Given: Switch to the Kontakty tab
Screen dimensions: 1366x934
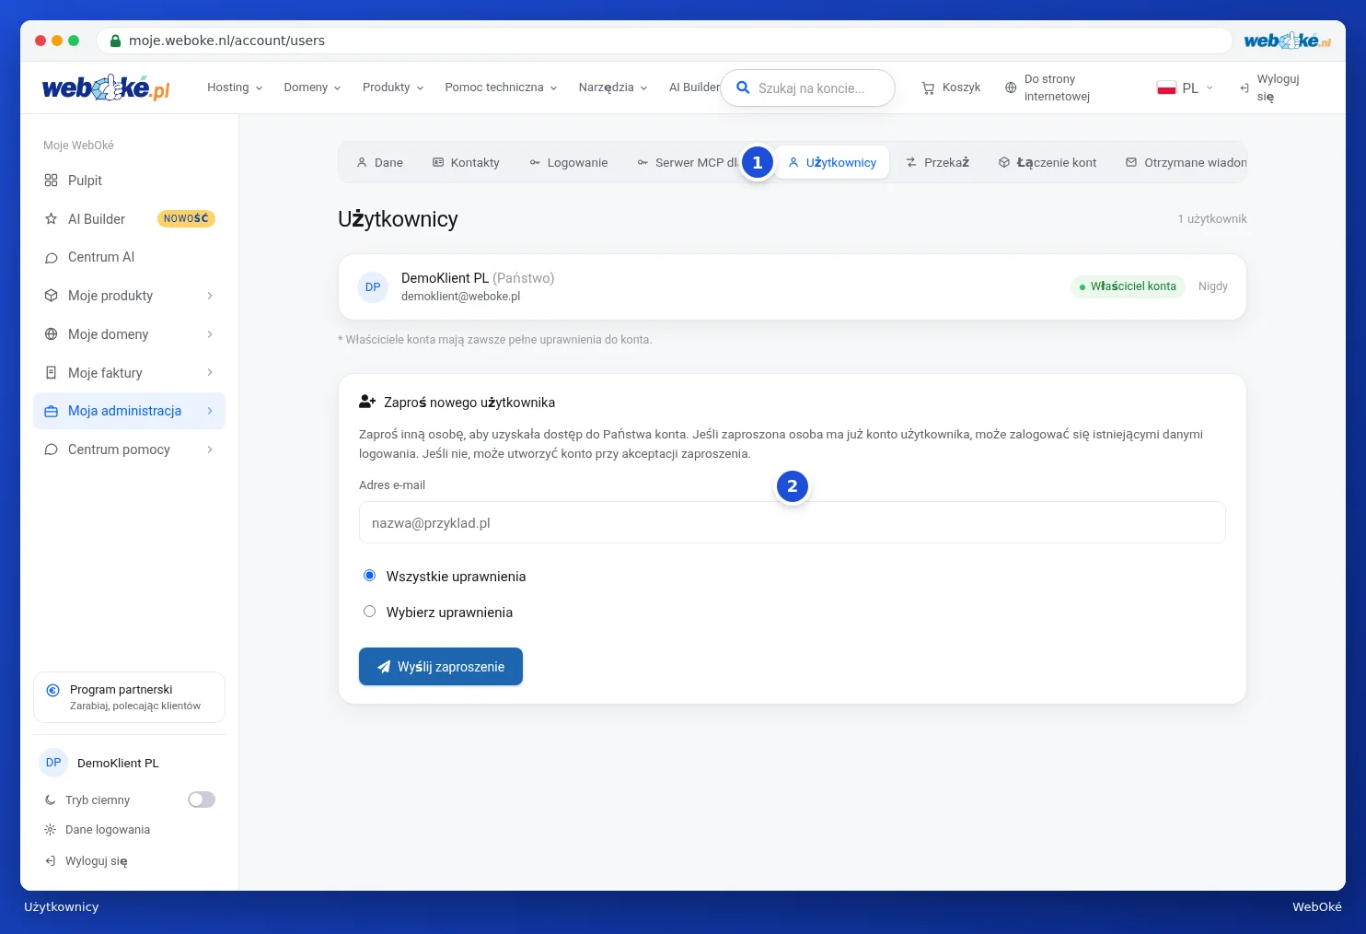Looking at the screenshot, I should click(466, 163).
